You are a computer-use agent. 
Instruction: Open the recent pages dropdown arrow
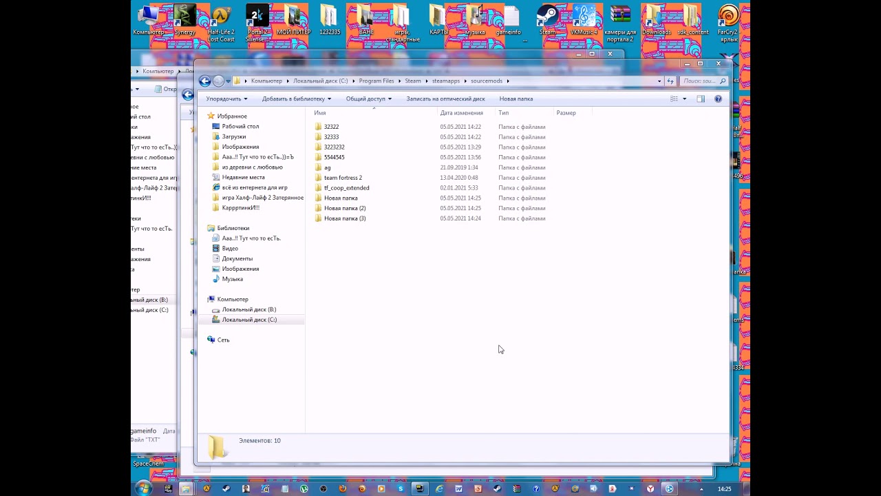coord(229,81)
